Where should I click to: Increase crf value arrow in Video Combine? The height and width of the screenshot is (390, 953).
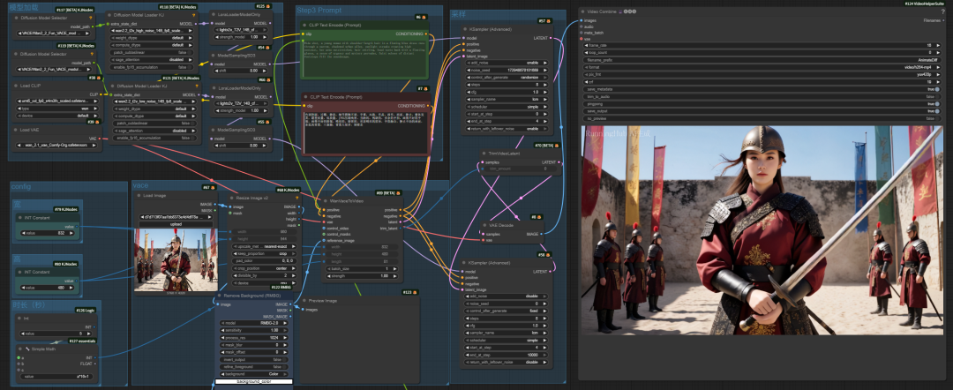click(x=936, y=82)
